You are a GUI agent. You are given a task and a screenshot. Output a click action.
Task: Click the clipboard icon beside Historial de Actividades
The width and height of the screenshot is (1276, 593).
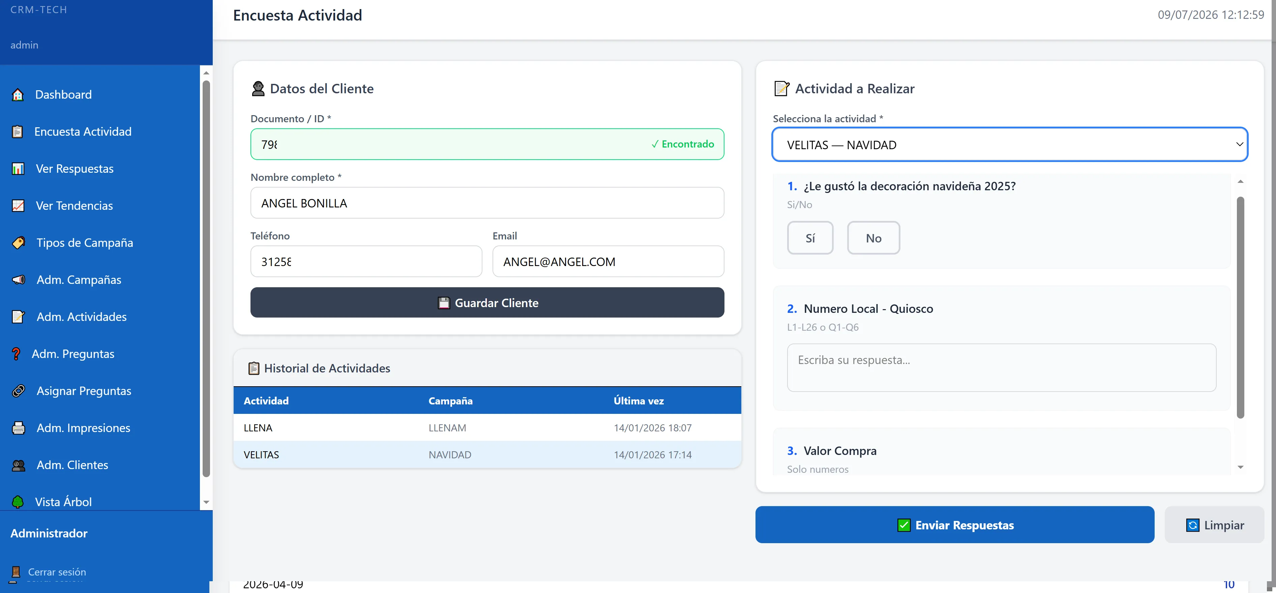254,368
